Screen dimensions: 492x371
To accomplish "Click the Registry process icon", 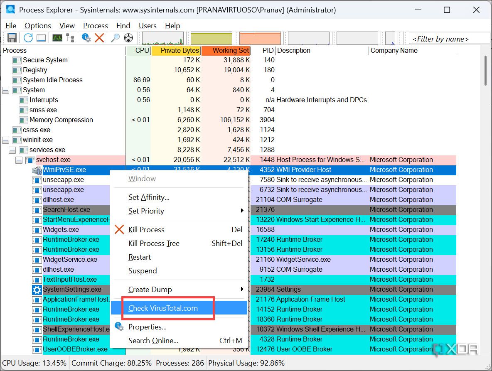I will 17,70.
